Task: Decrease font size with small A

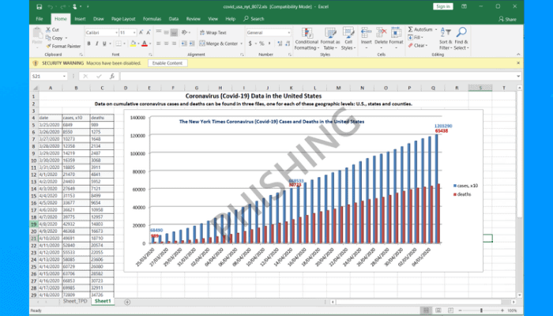Action: tap(149, 32)
